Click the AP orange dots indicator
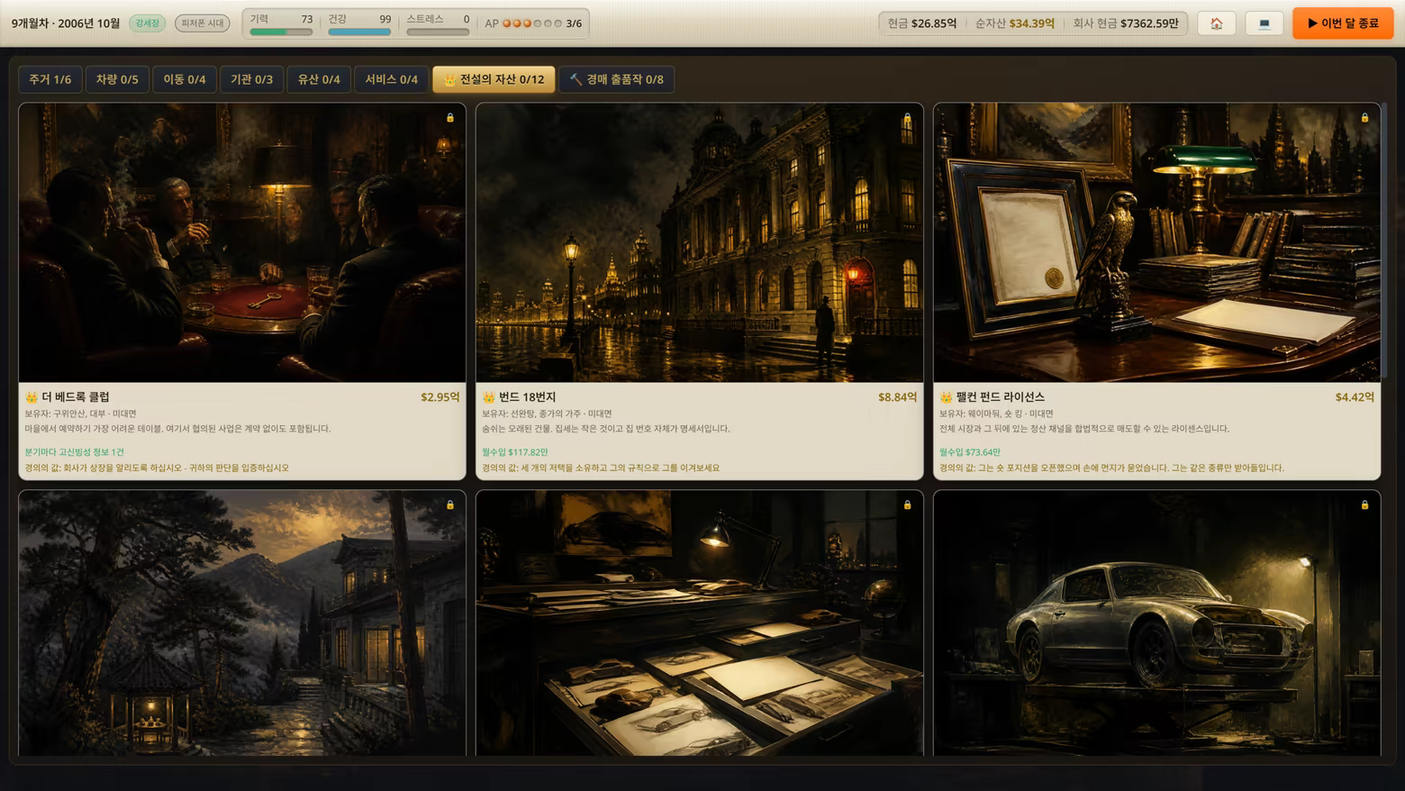Image resolution: width=1405 pixels, height=791 pixels. click(532, 23)
